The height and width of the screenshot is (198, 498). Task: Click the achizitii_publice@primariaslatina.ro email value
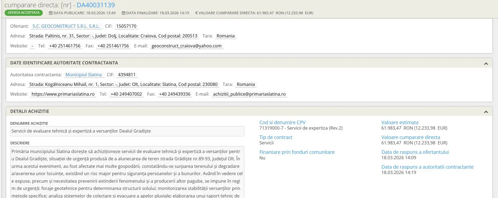[249, 94]
